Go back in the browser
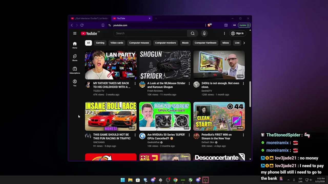Screen dimensions: 328x184 coord(72,25)
